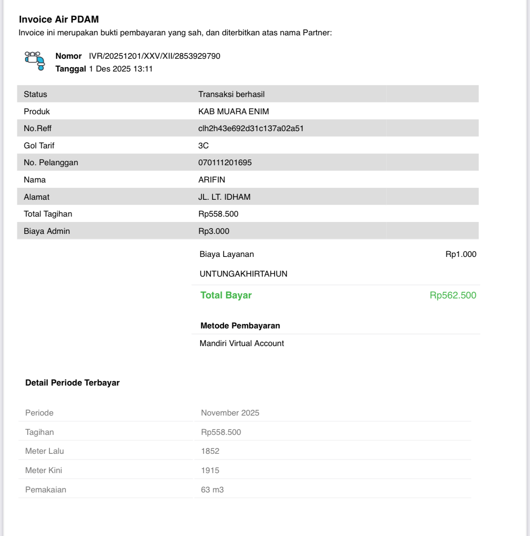The image size is (530, 536).
Task: Select the period value November 2025
Action: point(230,413)
